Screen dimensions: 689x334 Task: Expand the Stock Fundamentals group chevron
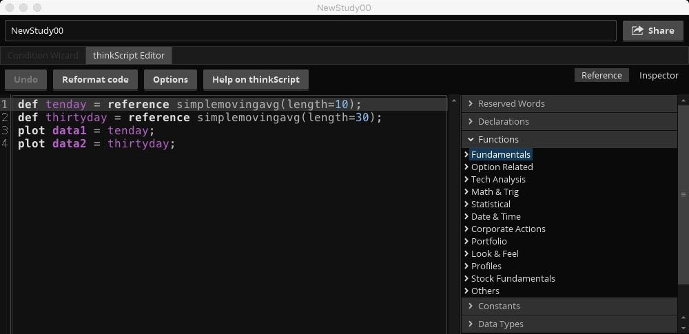pos(466,278)
